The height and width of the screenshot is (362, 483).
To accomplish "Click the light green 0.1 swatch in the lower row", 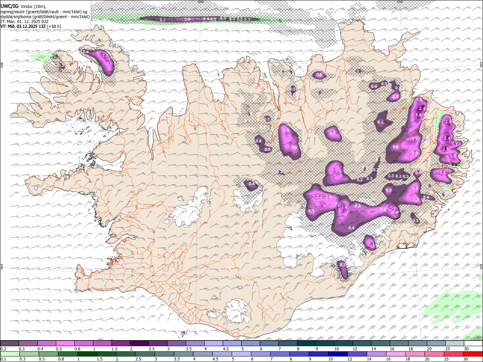I will 9,354.
